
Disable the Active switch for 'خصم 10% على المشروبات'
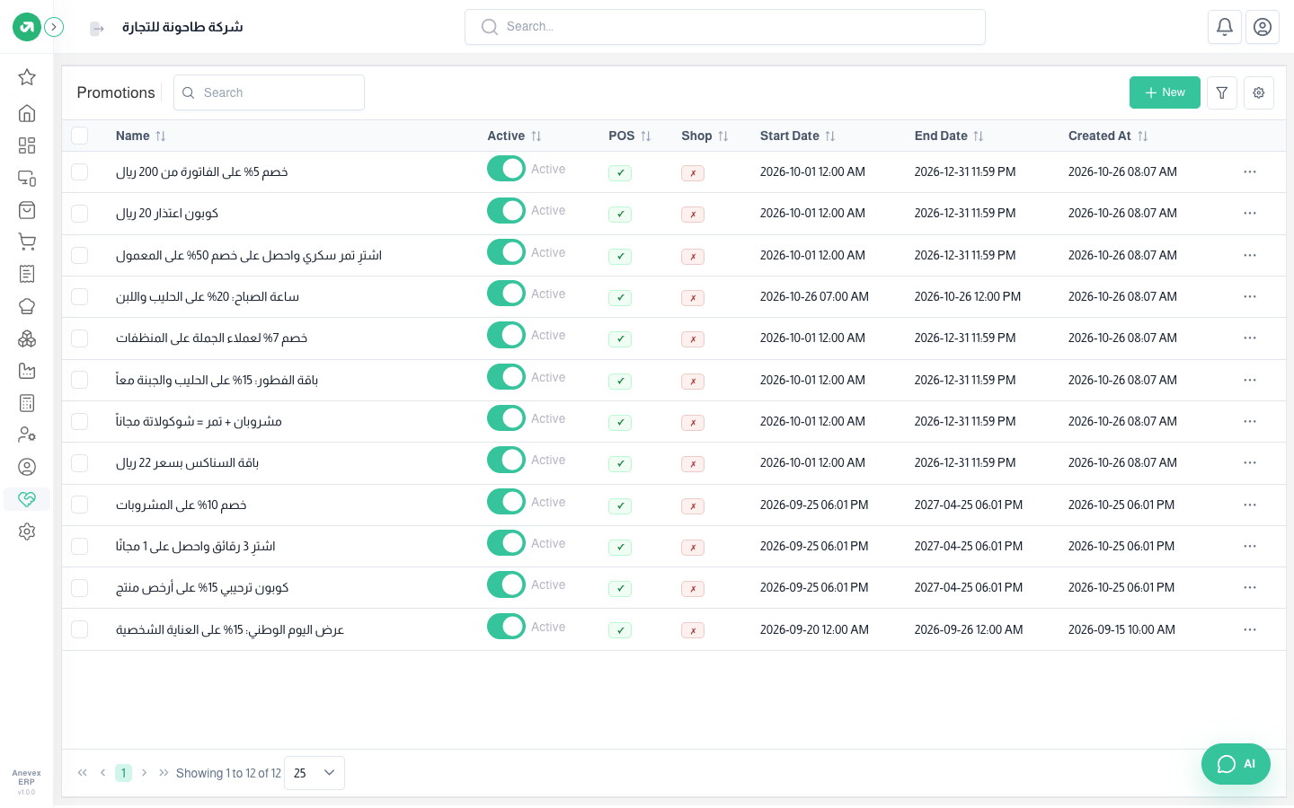(507, 502)
